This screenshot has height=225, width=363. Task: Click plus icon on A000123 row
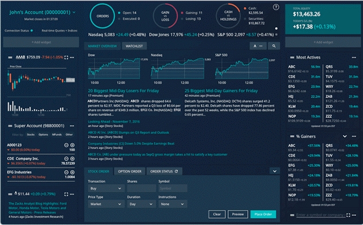pos(72,145)
